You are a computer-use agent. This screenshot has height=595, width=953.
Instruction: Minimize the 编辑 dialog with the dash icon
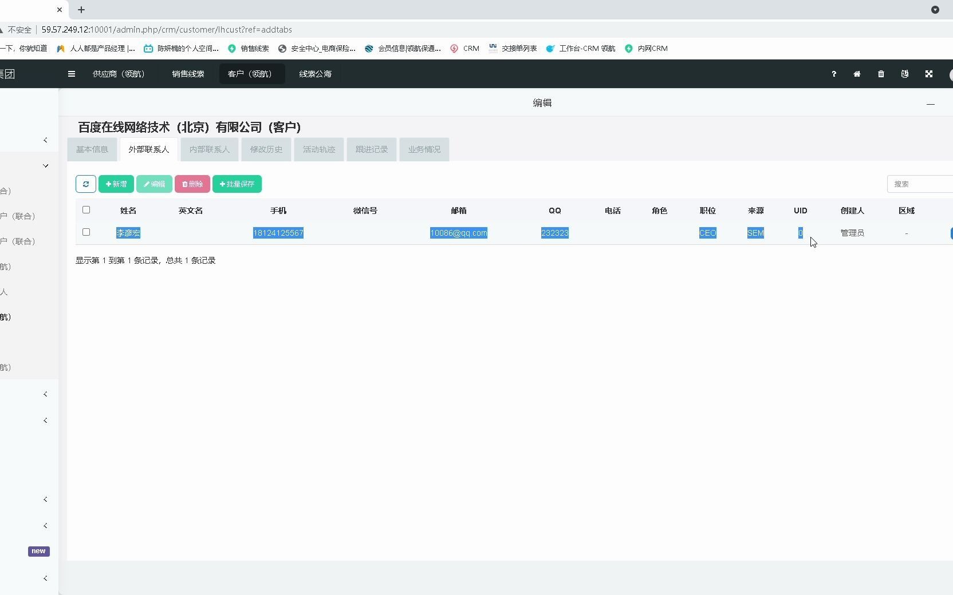coord(931,104)
